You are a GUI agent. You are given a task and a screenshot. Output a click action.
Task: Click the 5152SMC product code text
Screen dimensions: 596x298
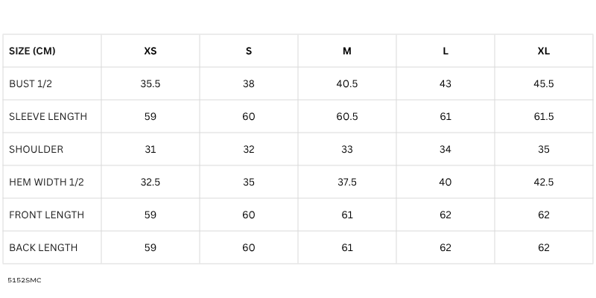25,281
